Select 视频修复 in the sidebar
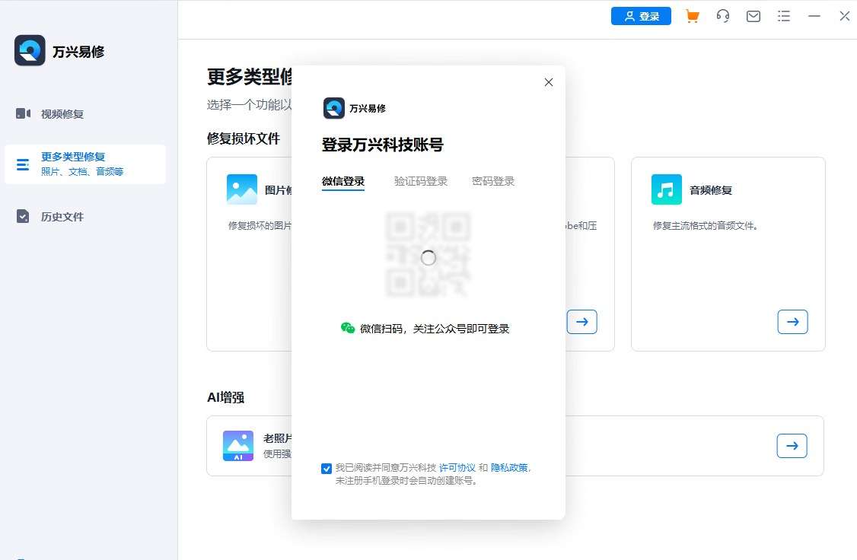This screenshot has height=560, width=857. click(x=62, y=113)
